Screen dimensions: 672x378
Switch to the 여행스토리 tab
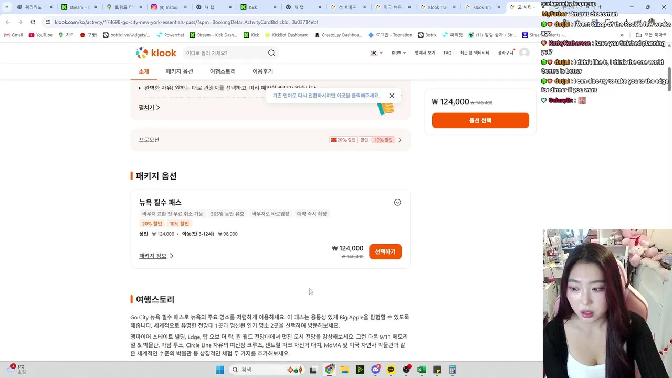223,71
